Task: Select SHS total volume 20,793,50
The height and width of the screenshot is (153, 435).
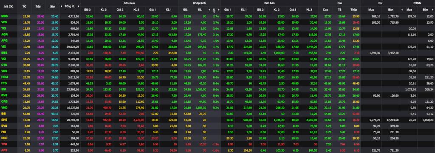Action: pyautogui.click(x=73, y=120)
